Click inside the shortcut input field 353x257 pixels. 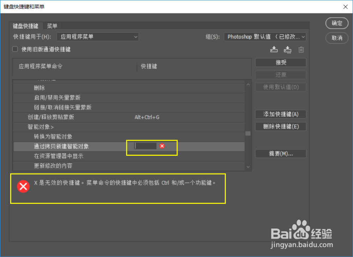tap(145, 146)
